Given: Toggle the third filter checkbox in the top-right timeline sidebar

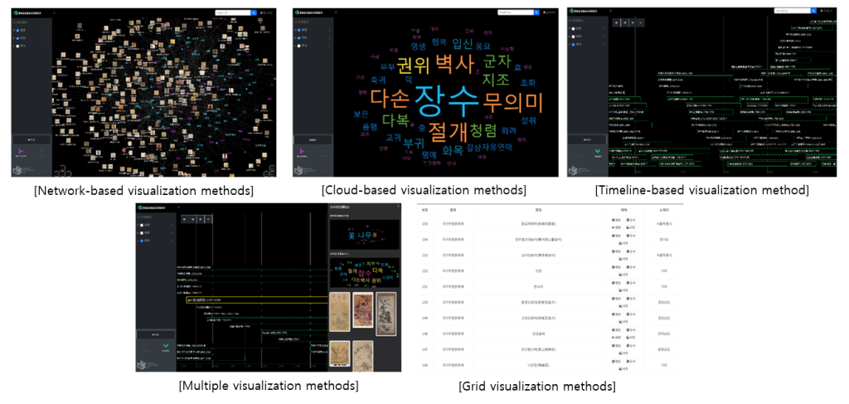Looking at the screenshot, I should (x=572, y=46).
